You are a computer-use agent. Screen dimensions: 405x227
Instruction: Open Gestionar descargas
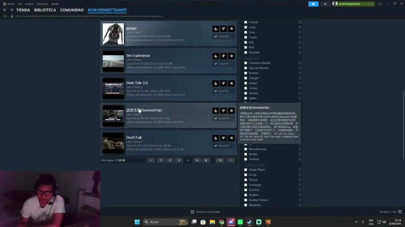tap(205, 212)
